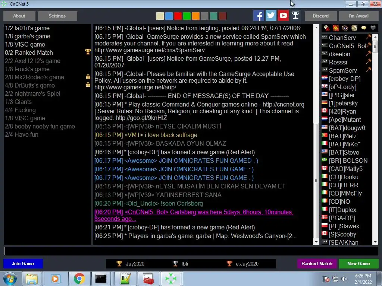Viewport: 382px width, 286px height.
Task: Select 1/2 ta01il's game in list
Action: (x=47, y=28)
